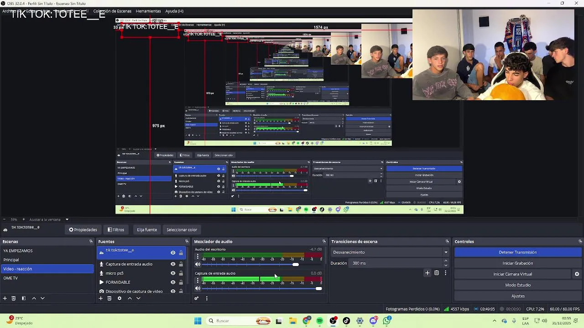Open Ajustes settings button
Screen dimensions: 584x328
point(518,296)
